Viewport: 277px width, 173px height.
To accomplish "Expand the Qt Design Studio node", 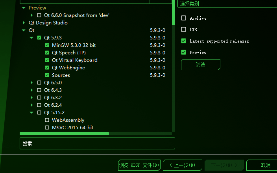I will [24, 23].
